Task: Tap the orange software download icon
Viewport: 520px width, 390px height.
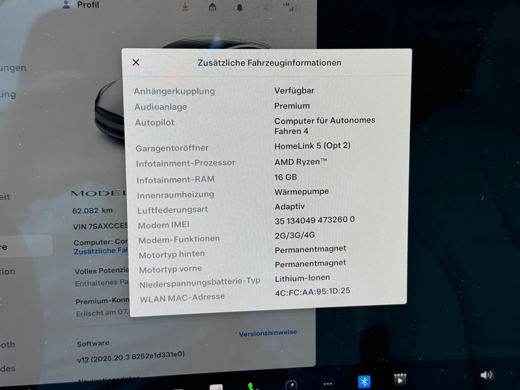Action: click(x=185, y=6)
